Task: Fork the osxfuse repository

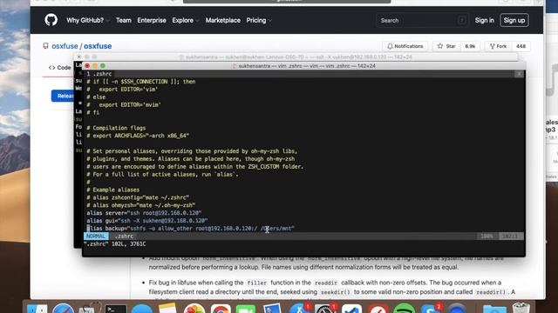Action: [498, 46]
